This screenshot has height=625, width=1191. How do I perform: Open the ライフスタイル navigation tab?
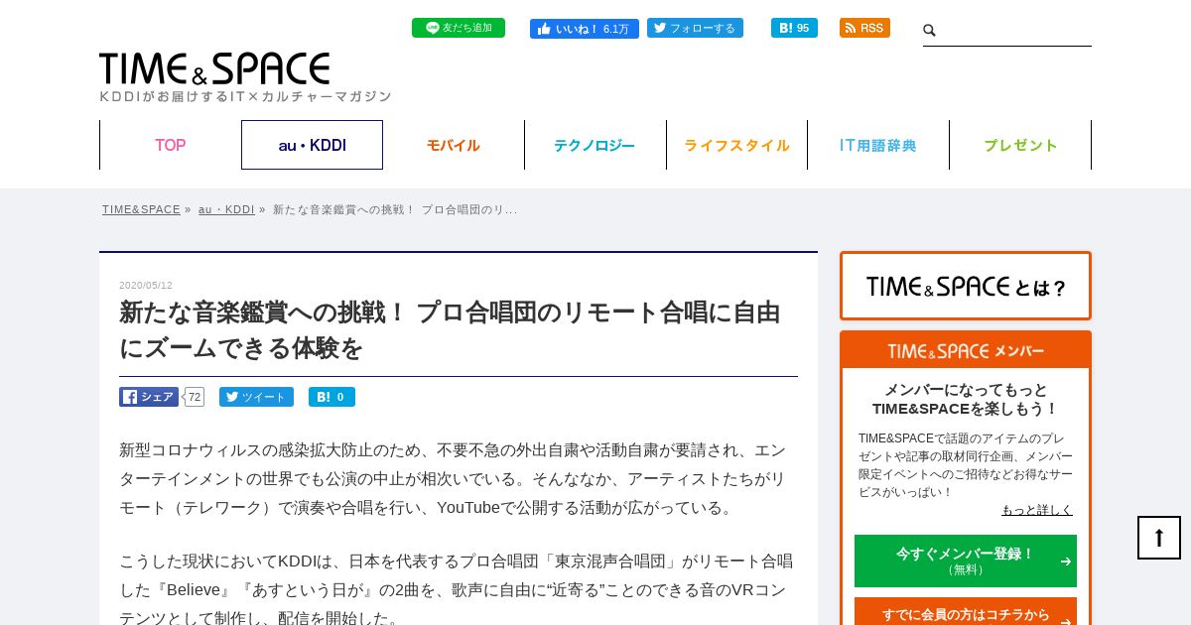736,145
